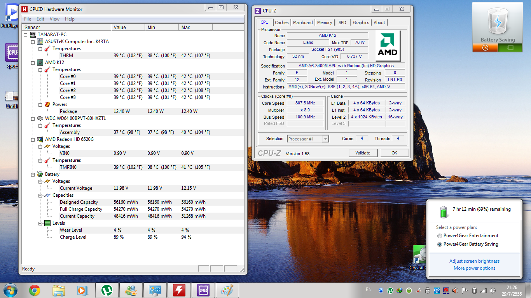Click the white speaker volume tray icon
This screenshot has height=298, width=531.
pos(493,291)
